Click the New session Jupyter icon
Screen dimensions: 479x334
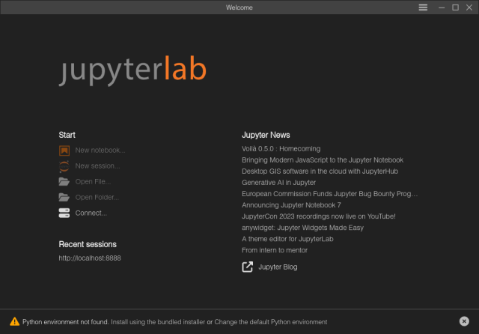tap(64, 166)
